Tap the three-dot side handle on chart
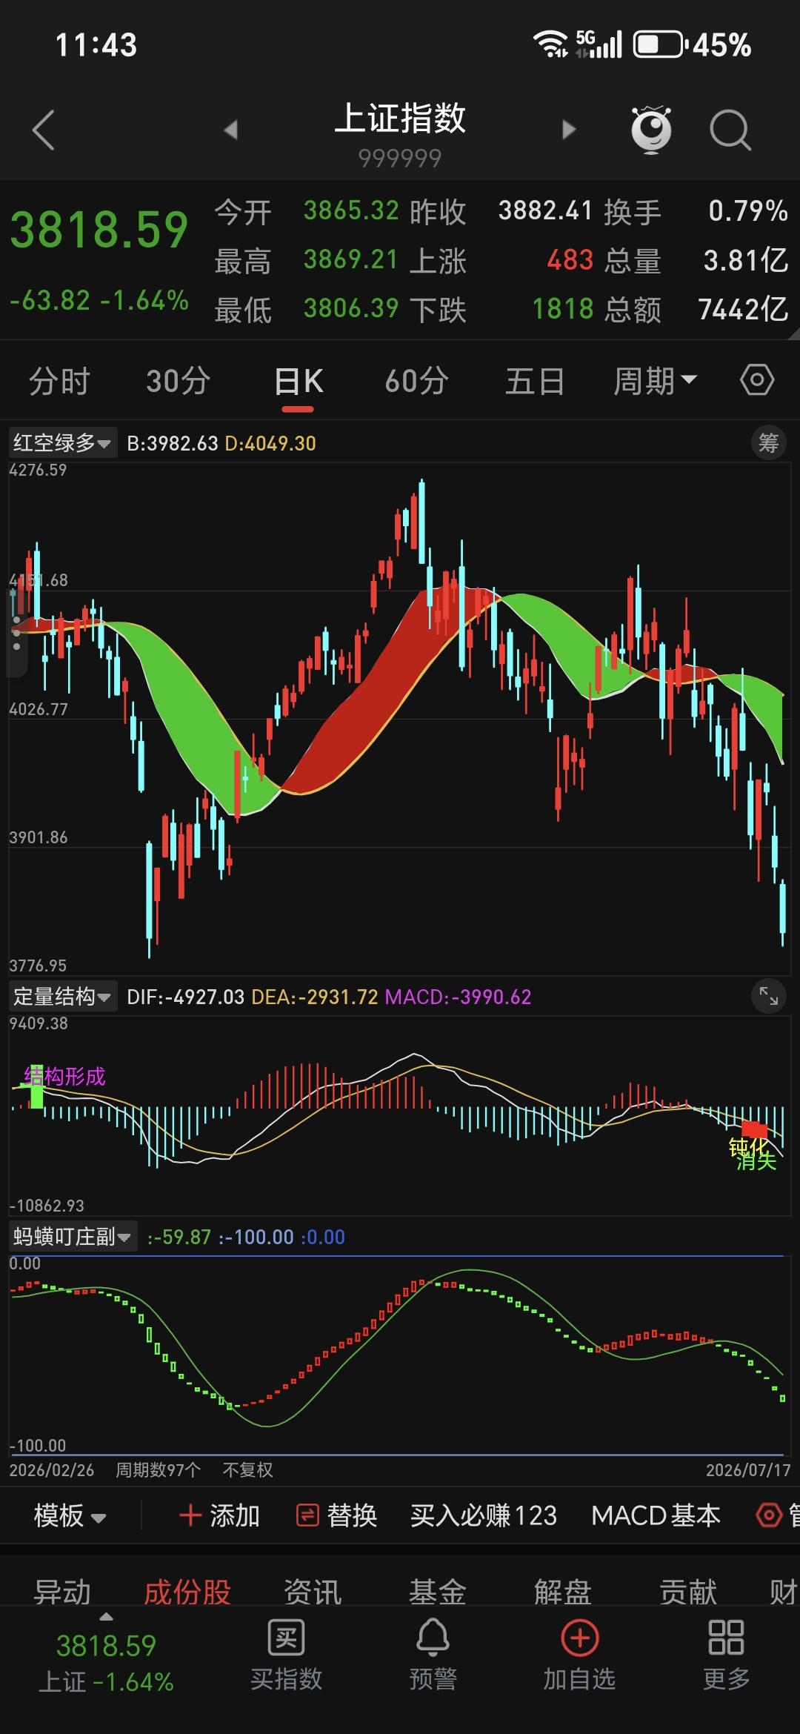The width and height of the screenshot is (800, 1734). (x=16, y=634)
